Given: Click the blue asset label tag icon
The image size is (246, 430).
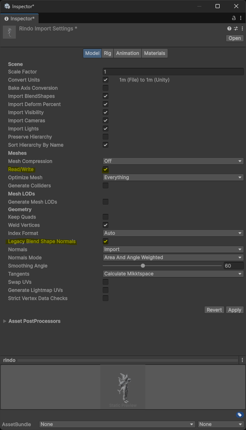Looking at the screenshot, I should [x=240, y=415].
